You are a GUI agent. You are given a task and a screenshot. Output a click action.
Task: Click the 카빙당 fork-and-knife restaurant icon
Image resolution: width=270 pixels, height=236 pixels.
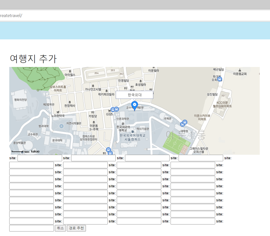pos(93,113)
